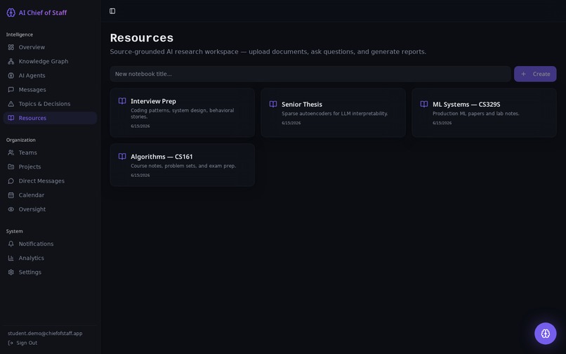Click the Oversight eye icon

click(x=11, y=209)
